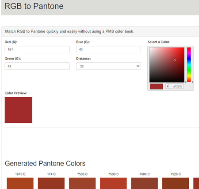The width and height of the screenshot is (199, 189).
Task: Click the saturation picker circle marker
Action: point(174,60)
